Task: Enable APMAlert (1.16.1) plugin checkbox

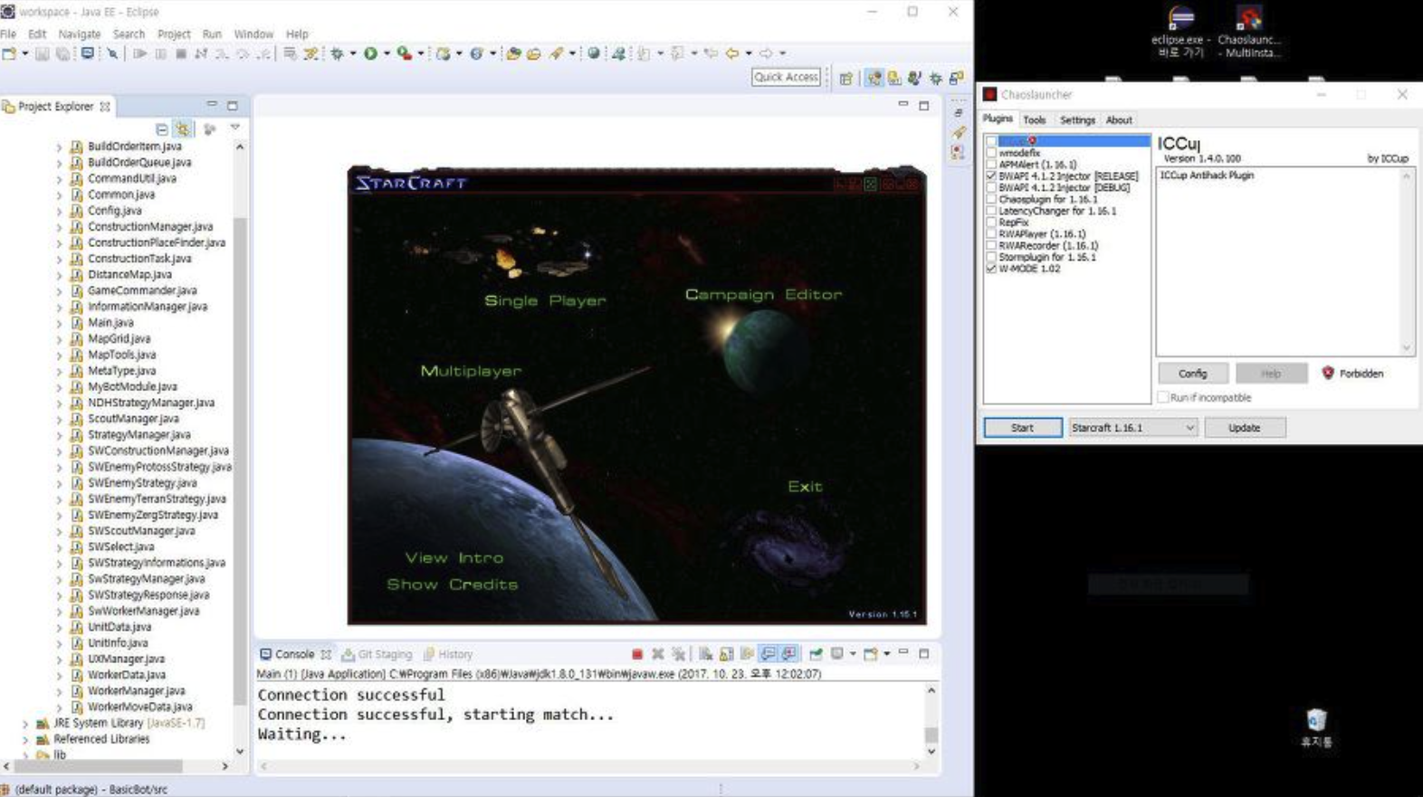Action: (x=991, y=165)
